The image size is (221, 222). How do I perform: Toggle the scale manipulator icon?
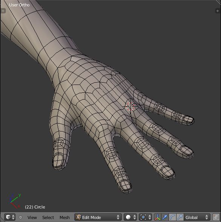click(180, 217)
